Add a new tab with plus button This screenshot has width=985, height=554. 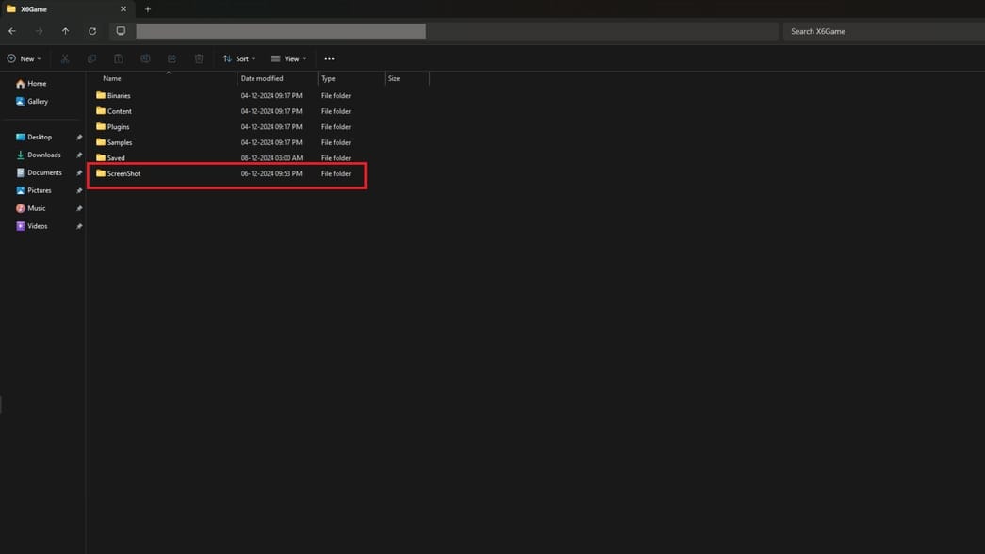(148, 9)
